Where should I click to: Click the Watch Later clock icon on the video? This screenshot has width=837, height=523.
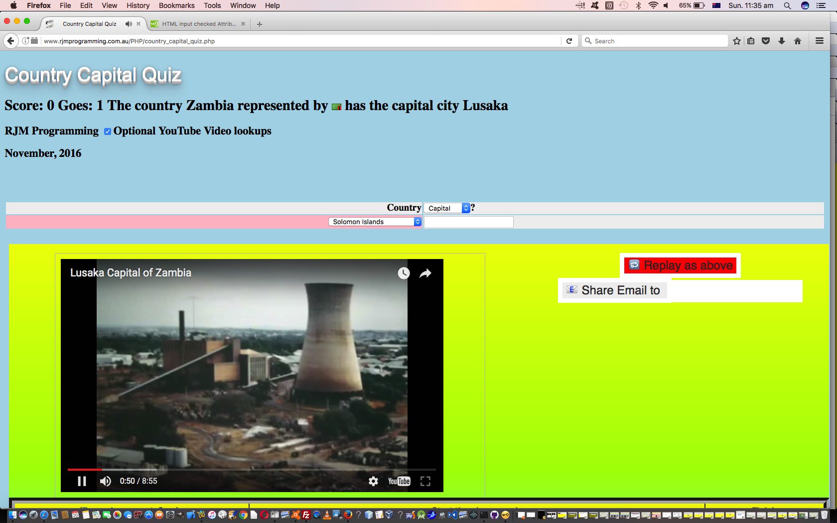(404, 273)
